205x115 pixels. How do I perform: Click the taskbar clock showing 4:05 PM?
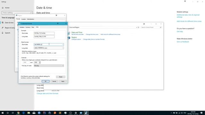click(193, 113)
